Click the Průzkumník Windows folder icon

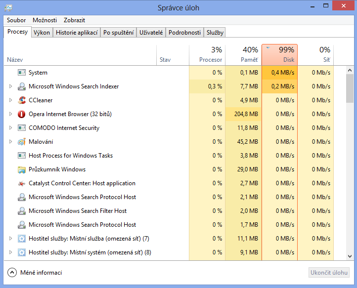click(x=21, y=169)
